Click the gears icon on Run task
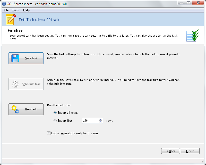206x165 pixels. [x=15, y=109]
